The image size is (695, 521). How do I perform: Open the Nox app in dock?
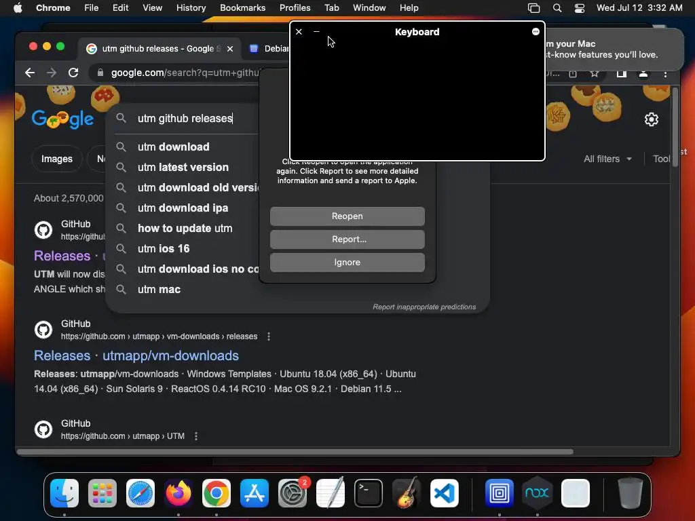[538, 493]
